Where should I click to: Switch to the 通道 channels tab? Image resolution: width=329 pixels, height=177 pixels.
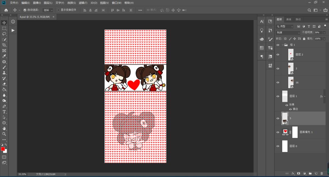[x=289, y=19]
